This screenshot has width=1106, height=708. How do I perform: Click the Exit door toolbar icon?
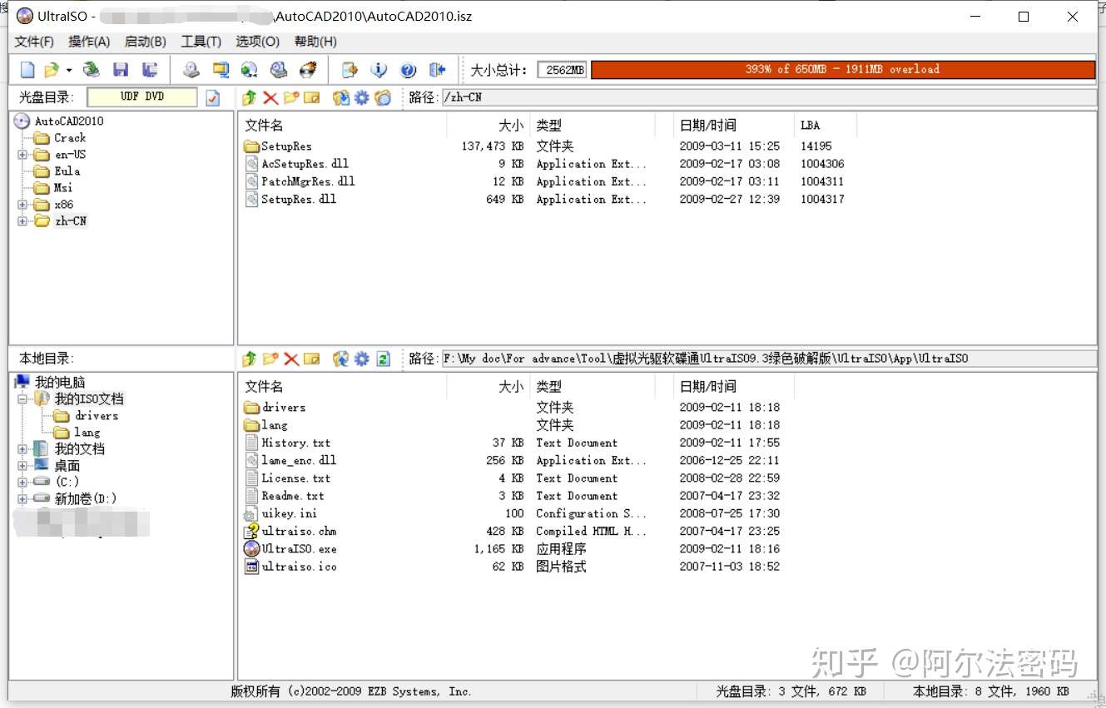[x=437, y=70]
